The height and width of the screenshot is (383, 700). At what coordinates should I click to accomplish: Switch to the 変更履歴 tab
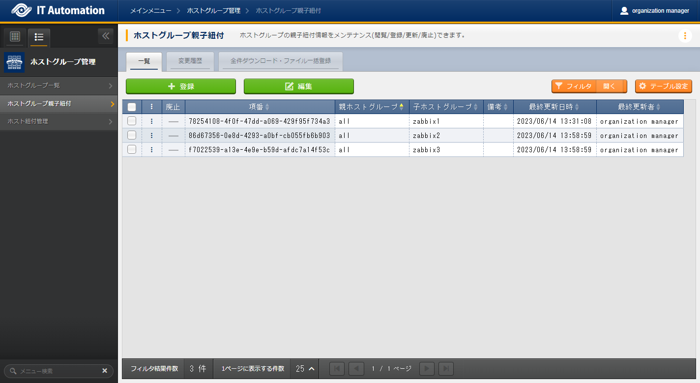[x=190, y=61]
